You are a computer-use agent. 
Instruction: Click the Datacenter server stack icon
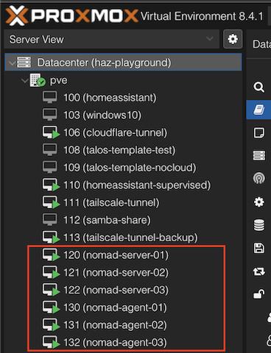pos(24,63)
